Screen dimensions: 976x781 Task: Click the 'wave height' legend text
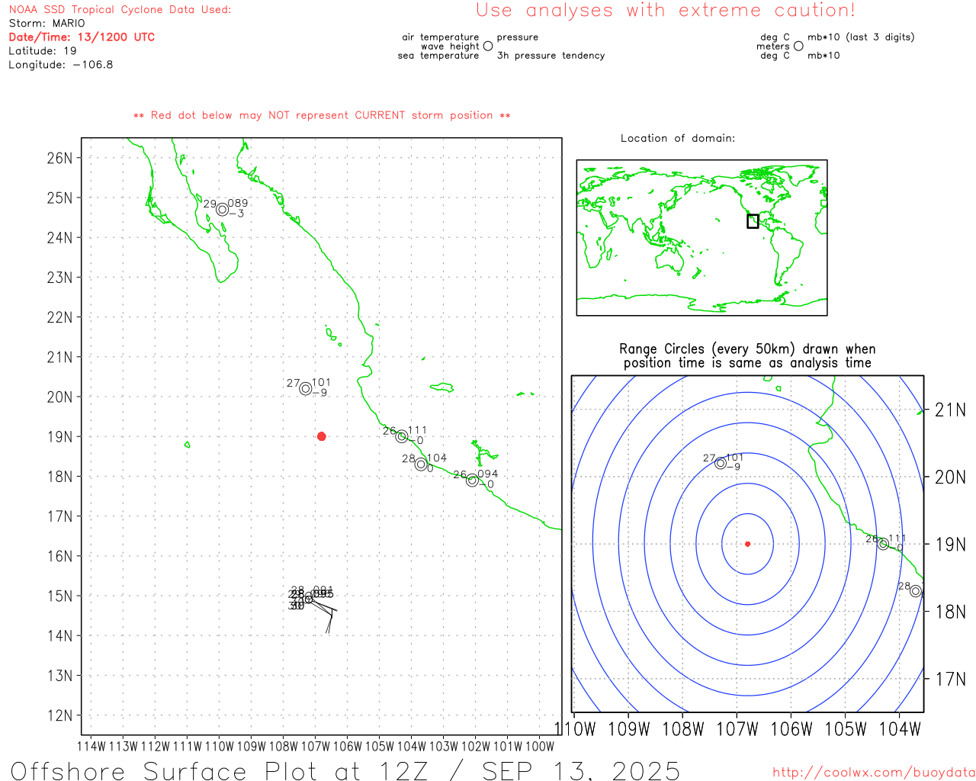(x=450, y=47)
